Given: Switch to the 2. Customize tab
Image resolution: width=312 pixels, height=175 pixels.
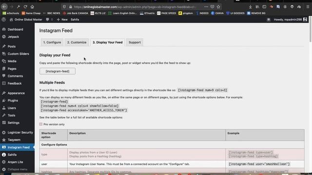Looking at the screenshot, I should point(77,42).
